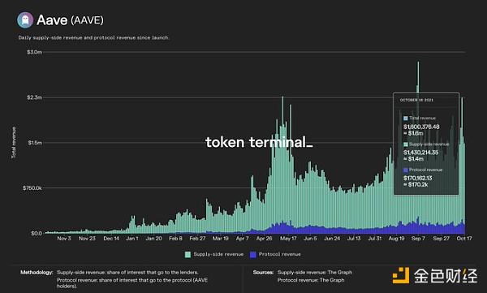
Task: Click the October 16 2021 tooltip header
Action: (x=416, y=100)
